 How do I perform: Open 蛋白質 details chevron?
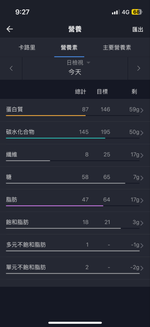click(x=142, y=110)
